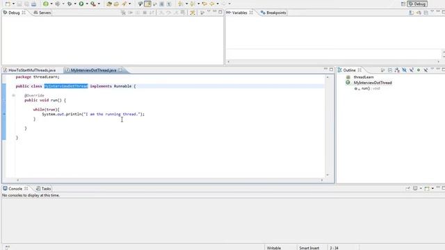Screen dimensions: 445x250
Task: Click the Previous Annotation arrow icon
Action: point(192,4)
